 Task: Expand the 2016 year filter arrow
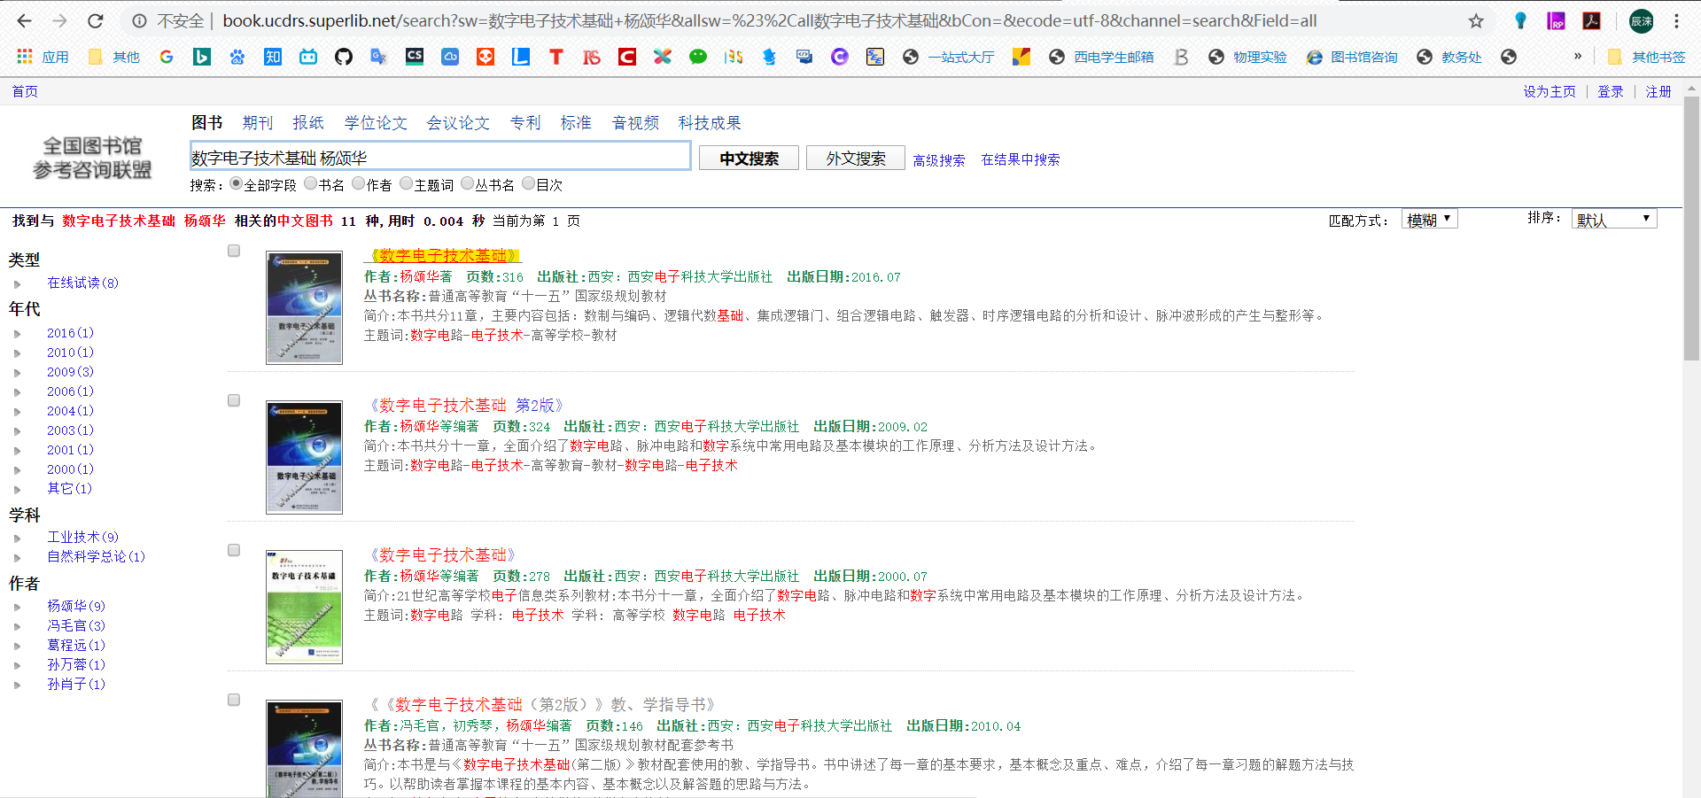pos(17,334)
